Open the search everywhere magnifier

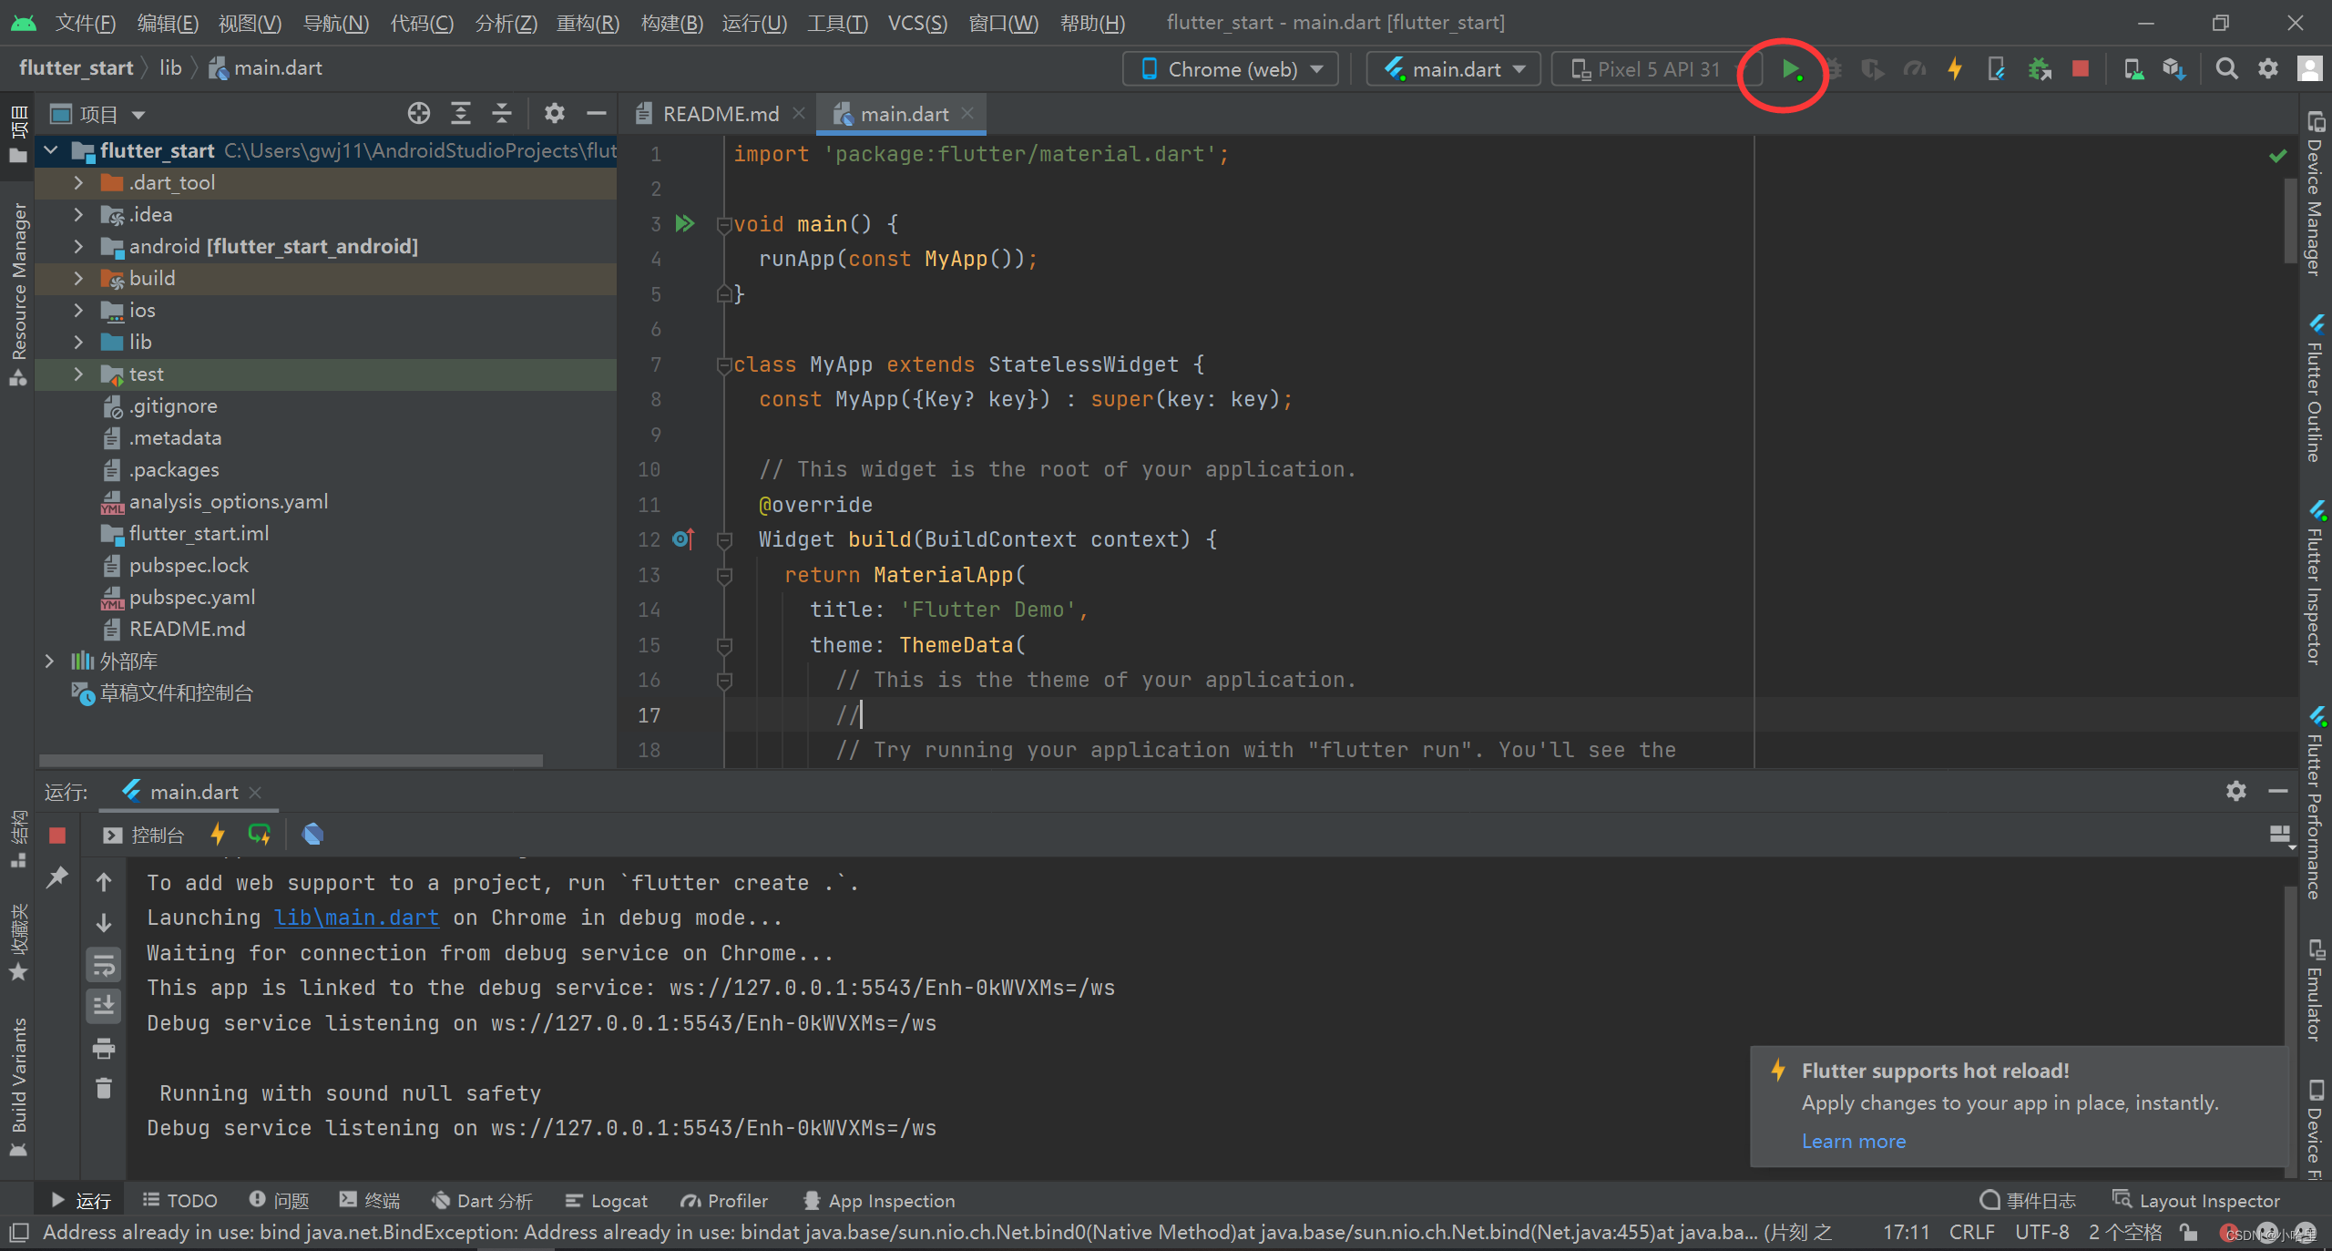tap(2226, 69)
